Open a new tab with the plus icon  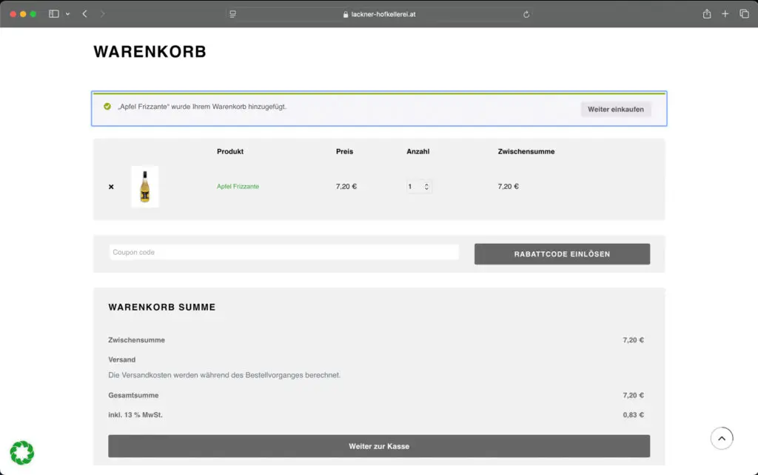[x=725, y=13]
